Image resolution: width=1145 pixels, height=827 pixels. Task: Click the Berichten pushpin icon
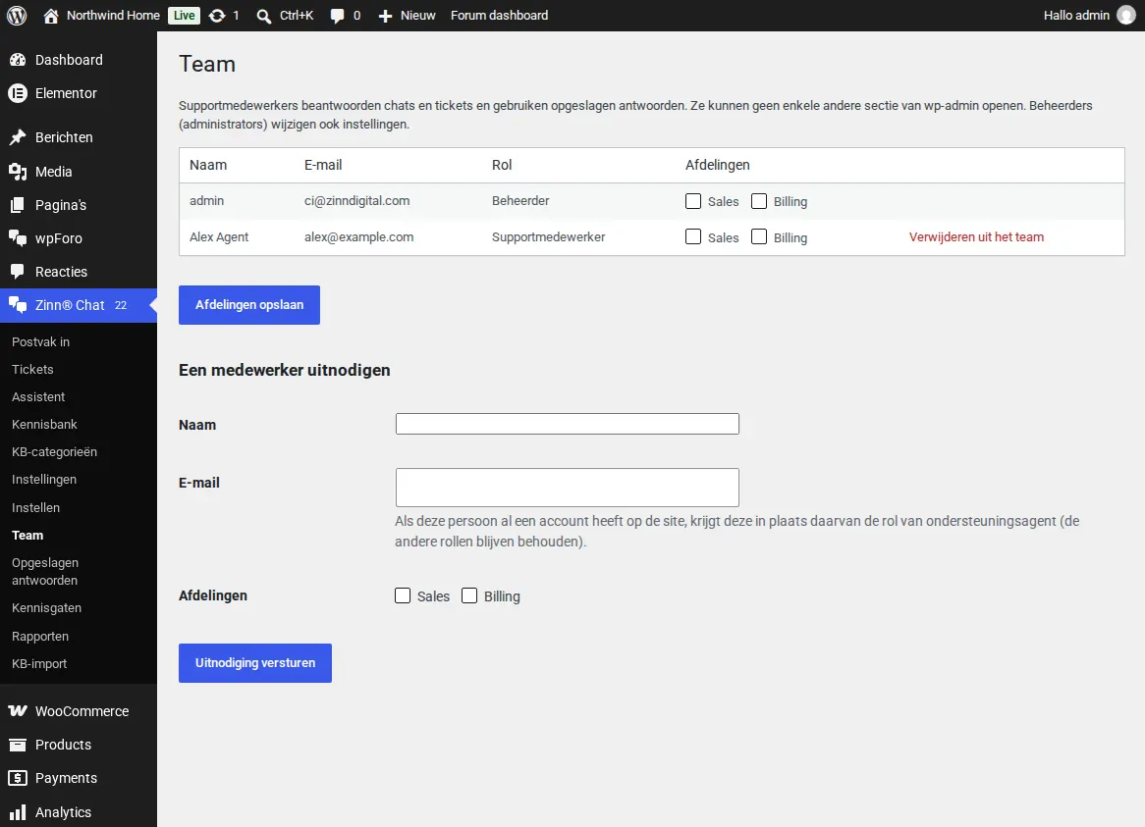(18, 137)
